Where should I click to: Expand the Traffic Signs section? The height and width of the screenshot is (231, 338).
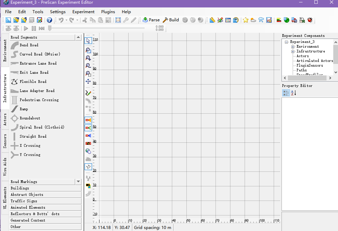(45, 201)
